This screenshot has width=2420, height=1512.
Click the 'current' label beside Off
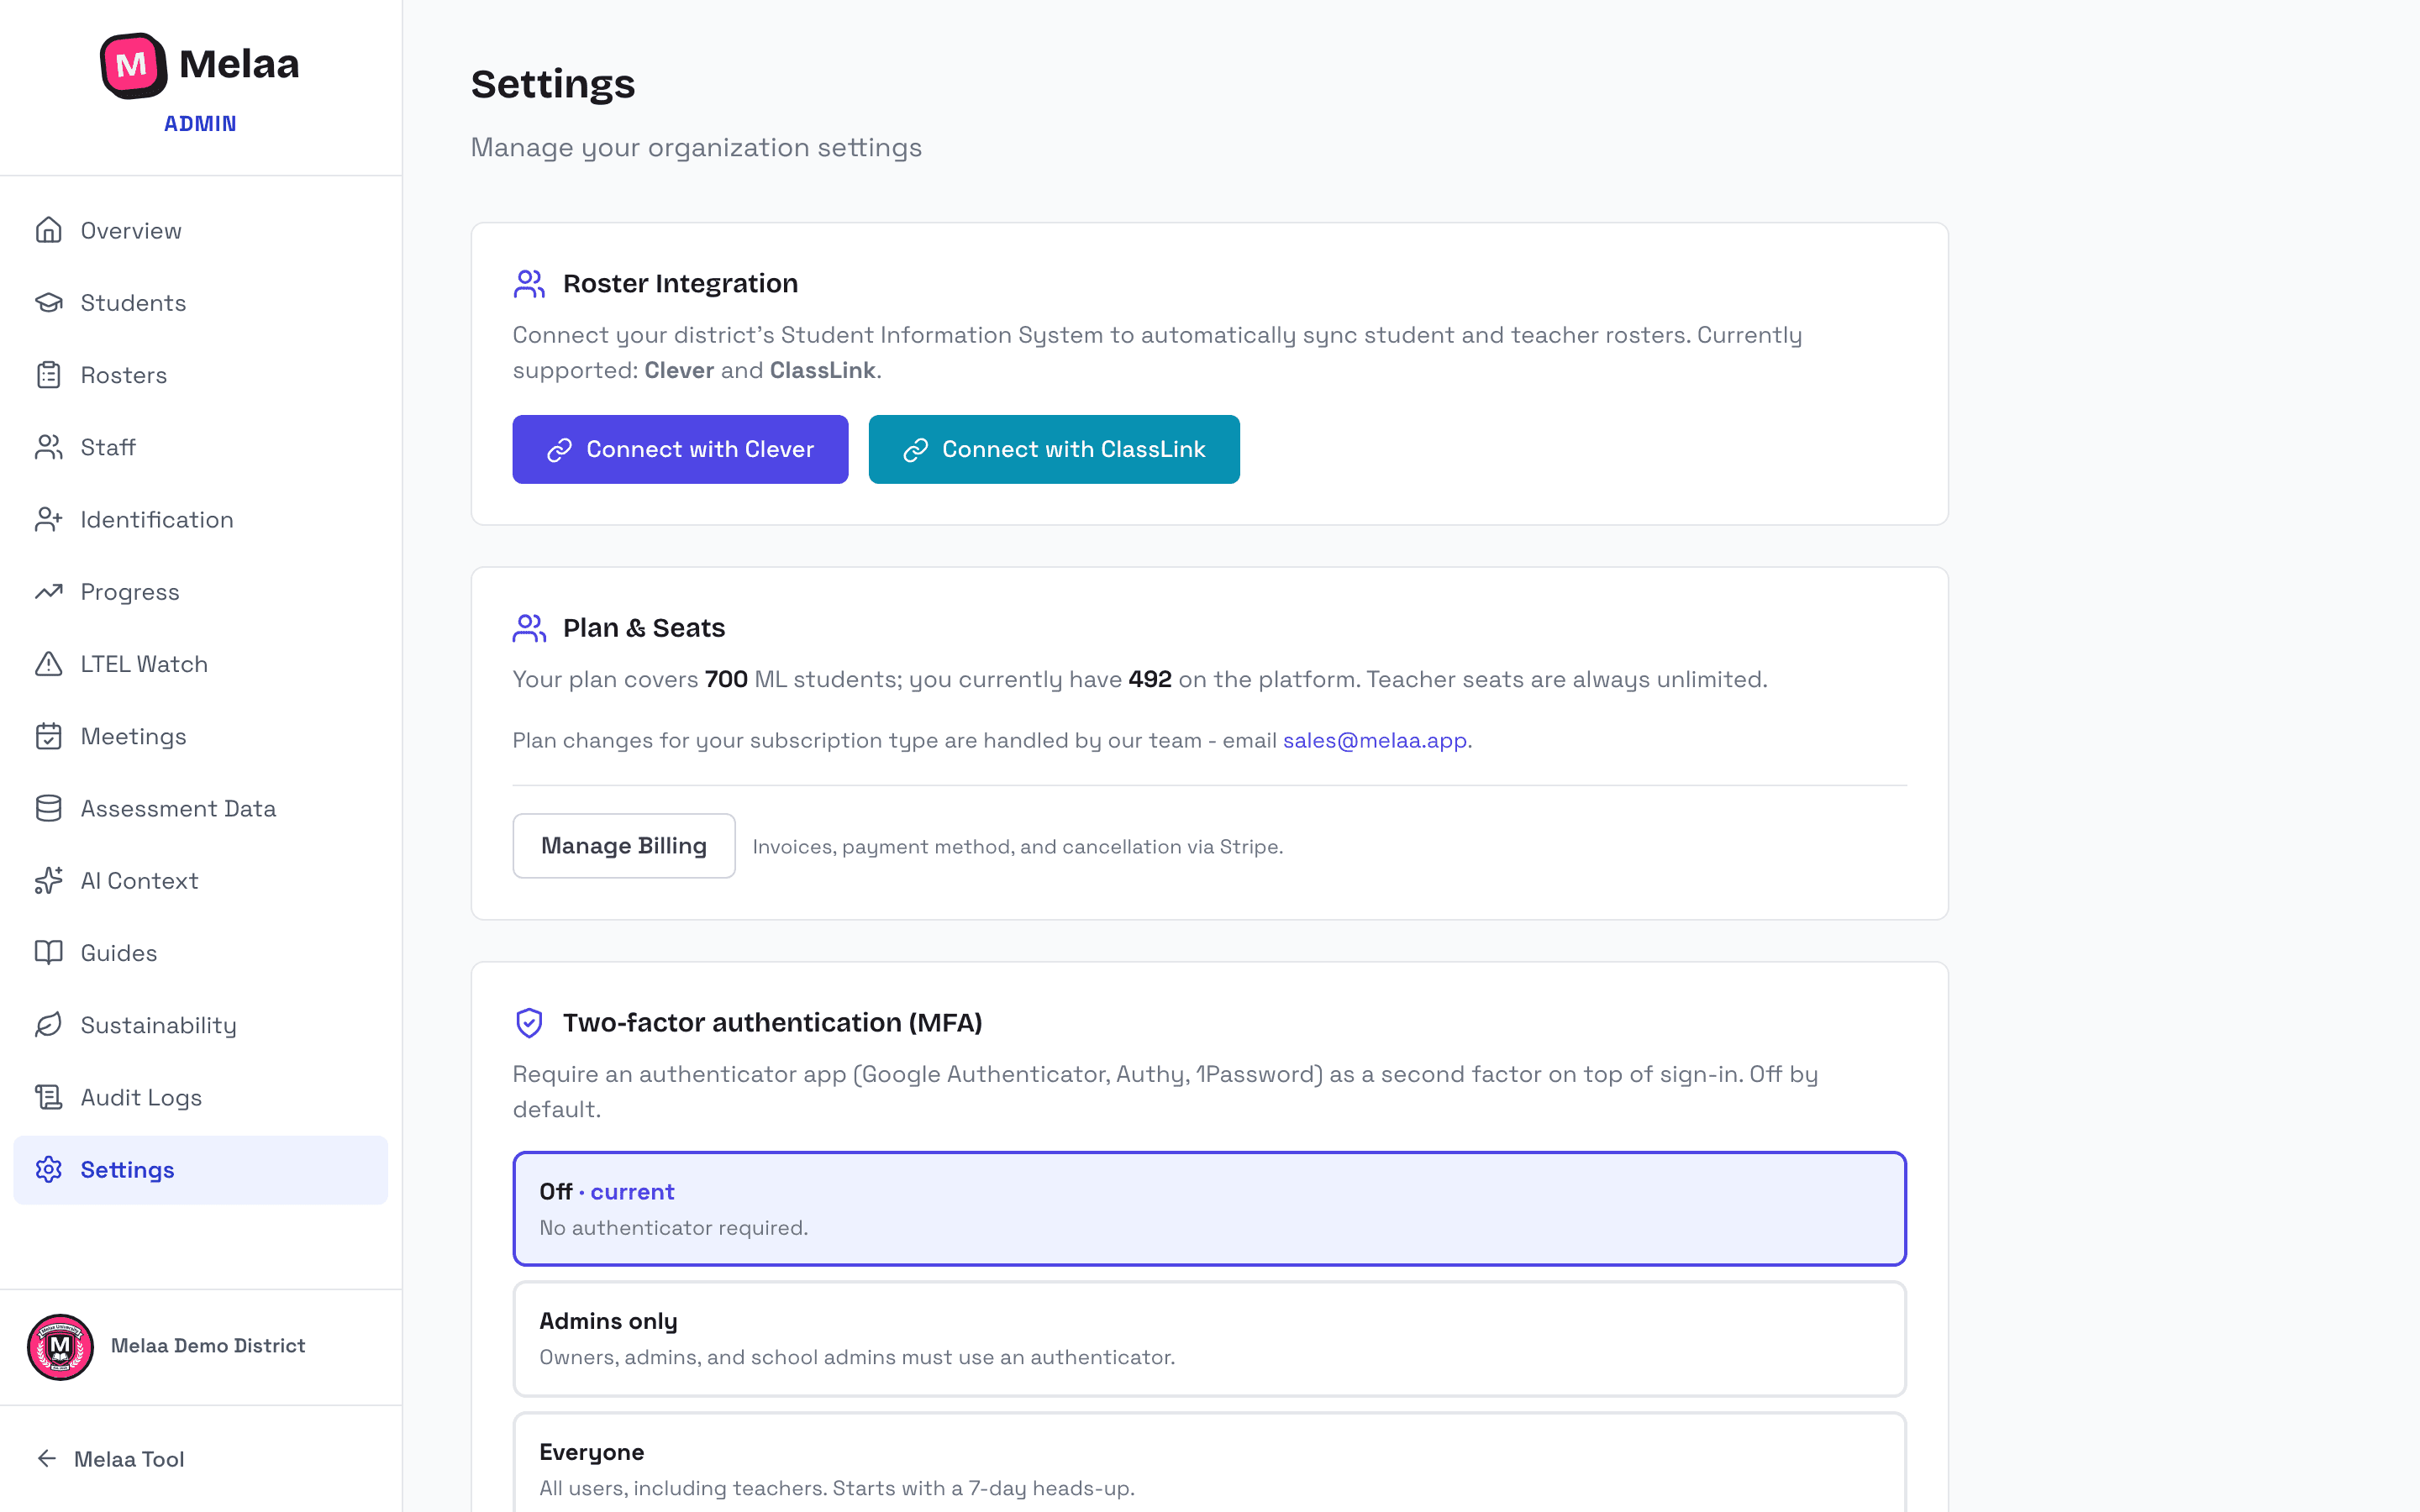coord(632,1192)
